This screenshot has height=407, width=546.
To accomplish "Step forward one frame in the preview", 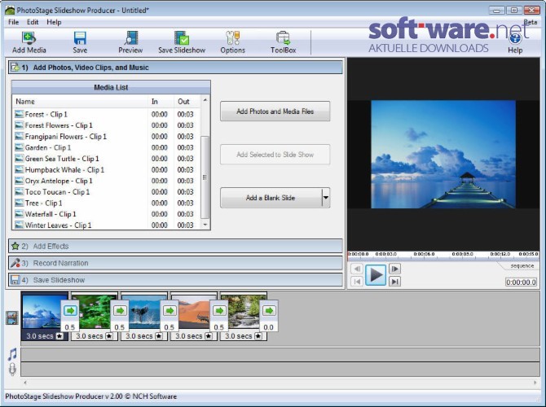I will click(x=394, y=269).
